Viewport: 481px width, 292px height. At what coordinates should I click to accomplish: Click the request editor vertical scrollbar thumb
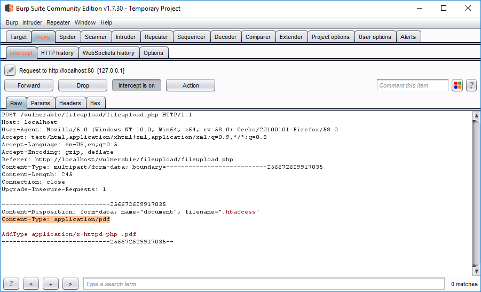click(x=476, y=193)
